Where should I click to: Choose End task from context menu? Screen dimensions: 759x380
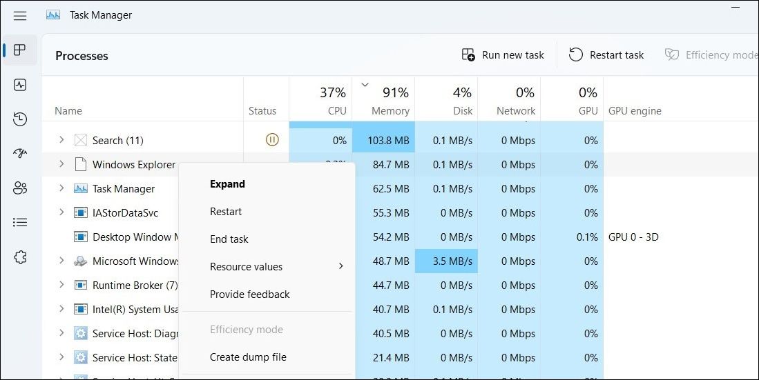click(229, 239)
